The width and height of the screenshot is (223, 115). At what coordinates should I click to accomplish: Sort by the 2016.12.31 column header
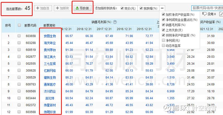pos(124,29)
